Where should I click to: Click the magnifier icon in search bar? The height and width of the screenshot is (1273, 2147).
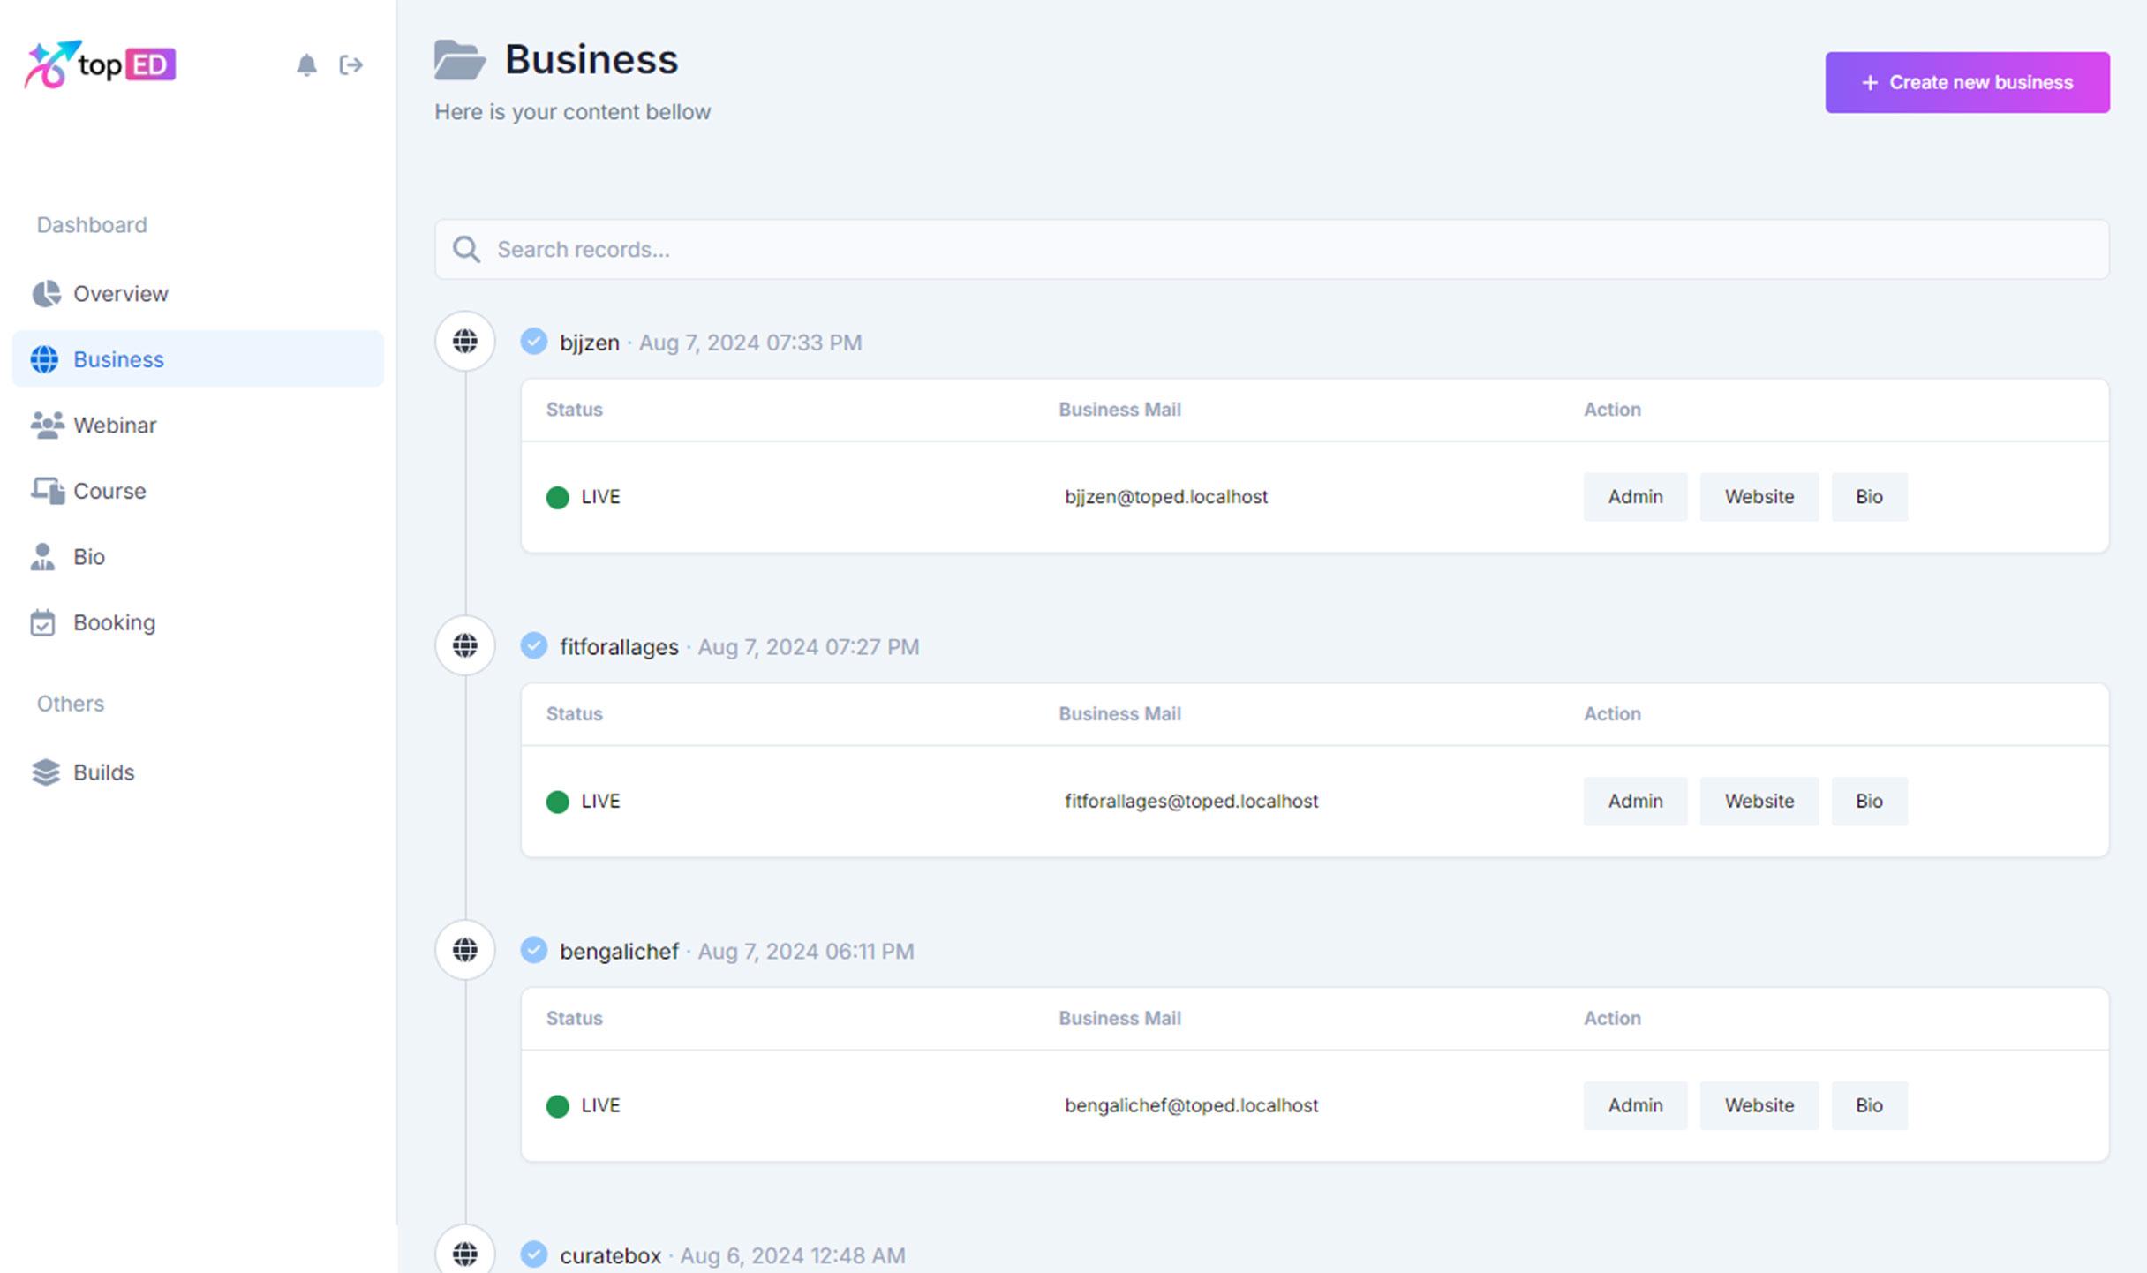tap(466, 250)
